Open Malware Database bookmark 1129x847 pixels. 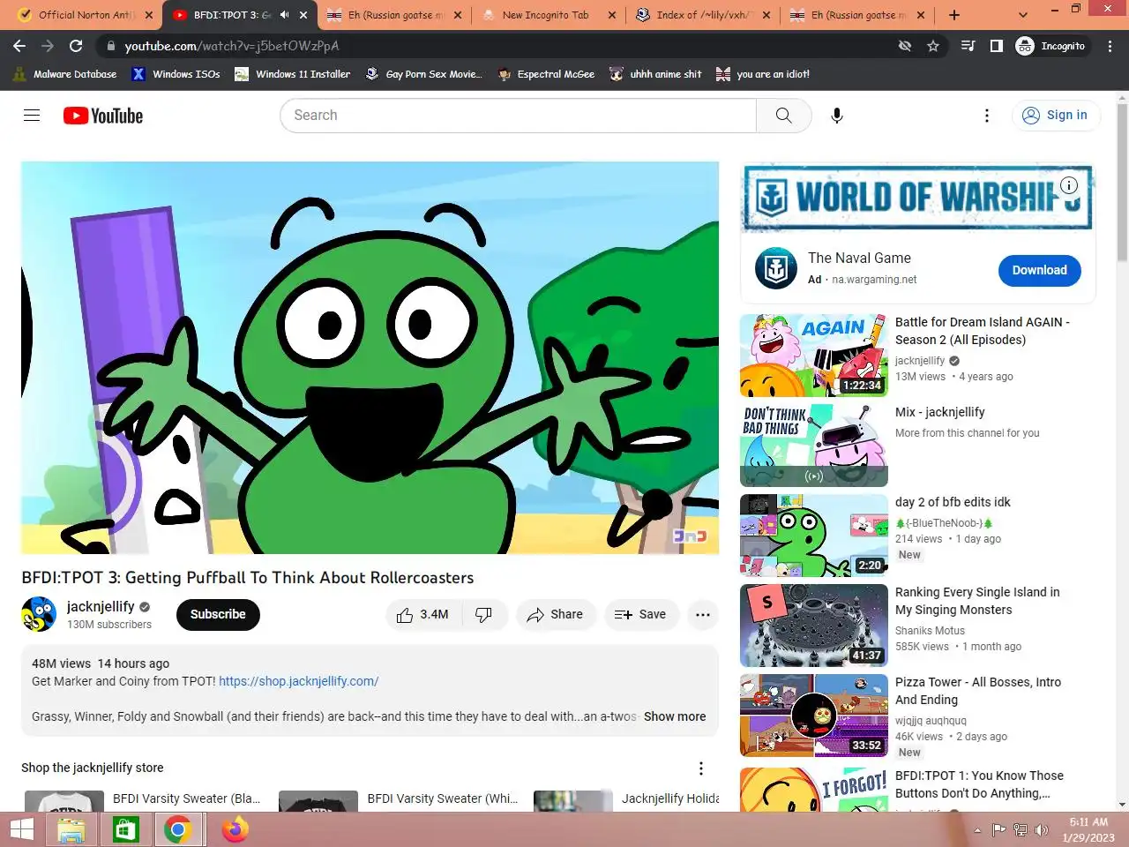click(65, 74)
